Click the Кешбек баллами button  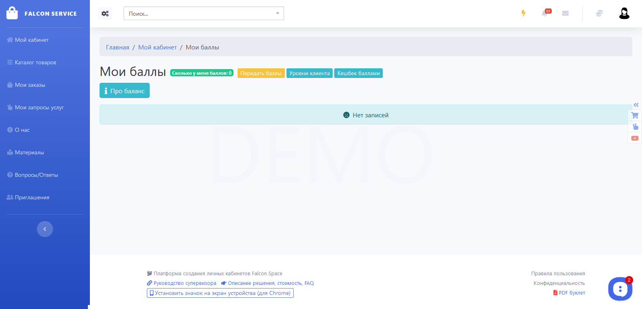(359, 73)
